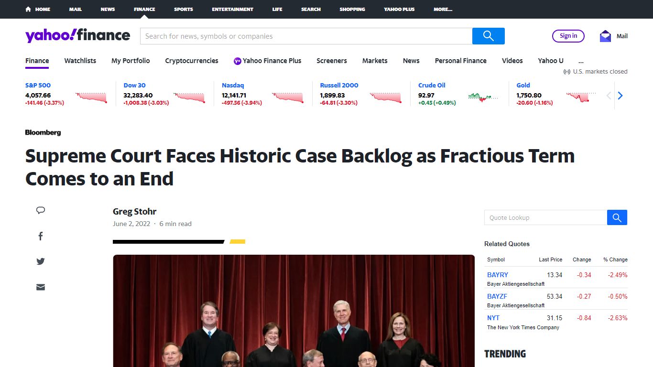
Task: Select the Screeners tab
Action: click(x=332, y=61)
